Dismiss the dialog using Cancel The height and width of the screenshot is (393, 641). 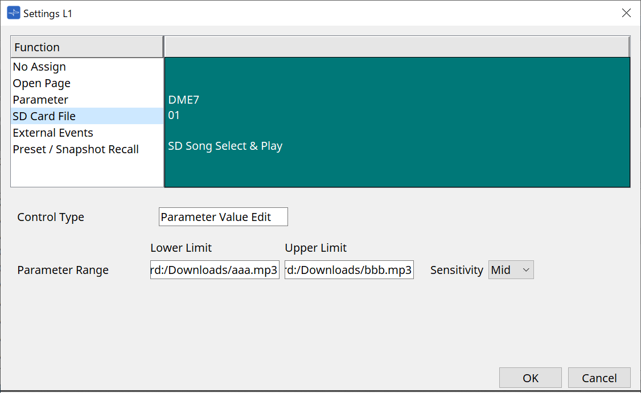599,377
